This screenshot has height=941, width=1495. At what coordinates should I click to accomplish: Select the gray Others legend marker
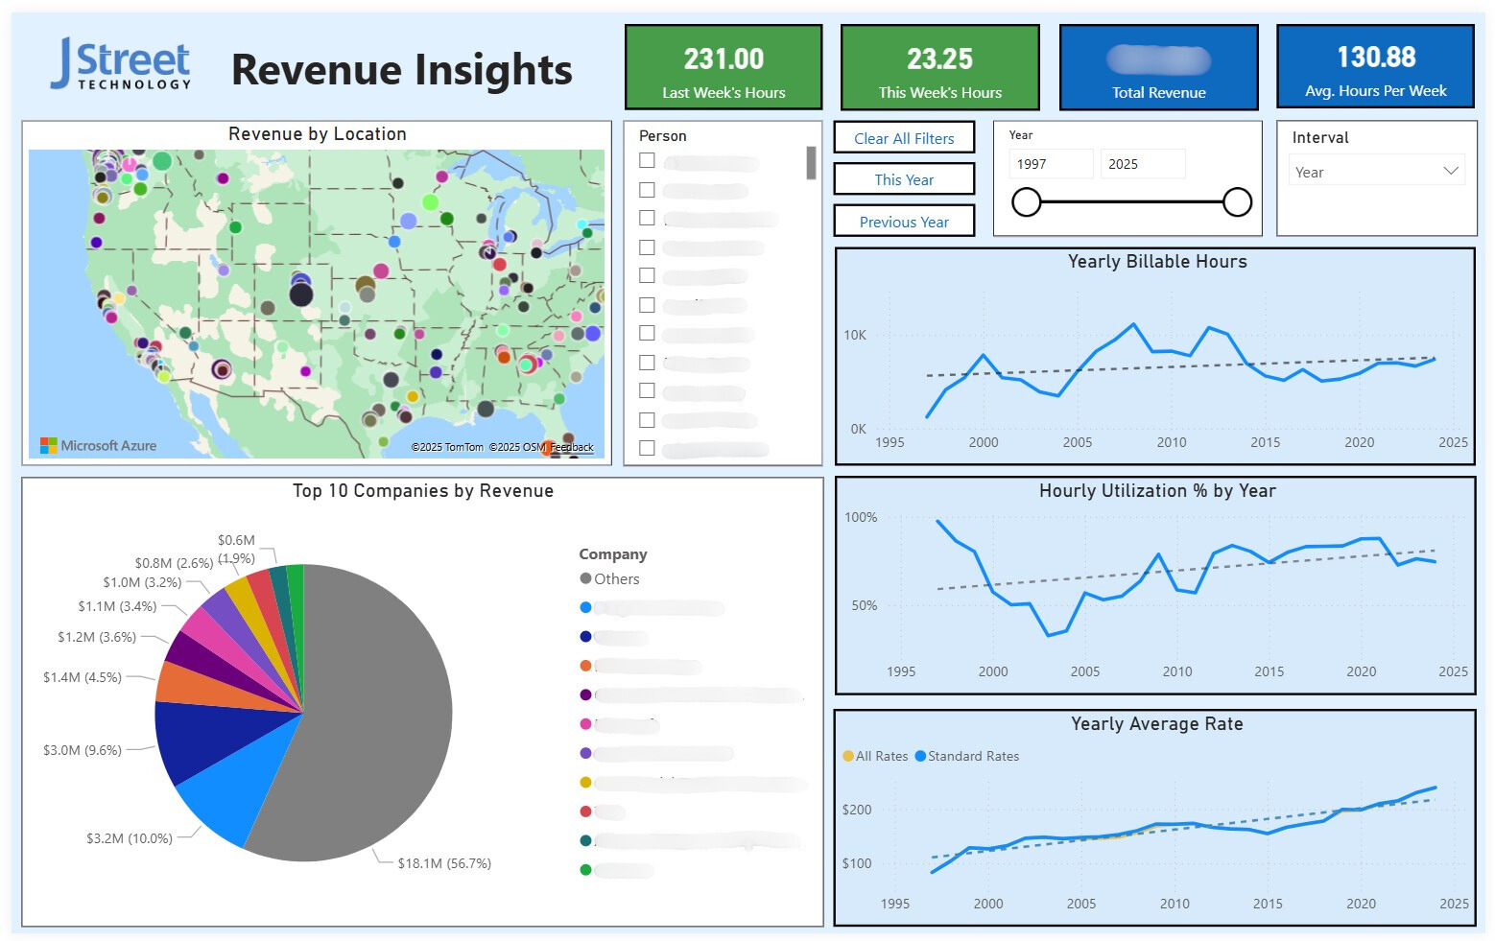pyautogui.click(x=585, y=578)
